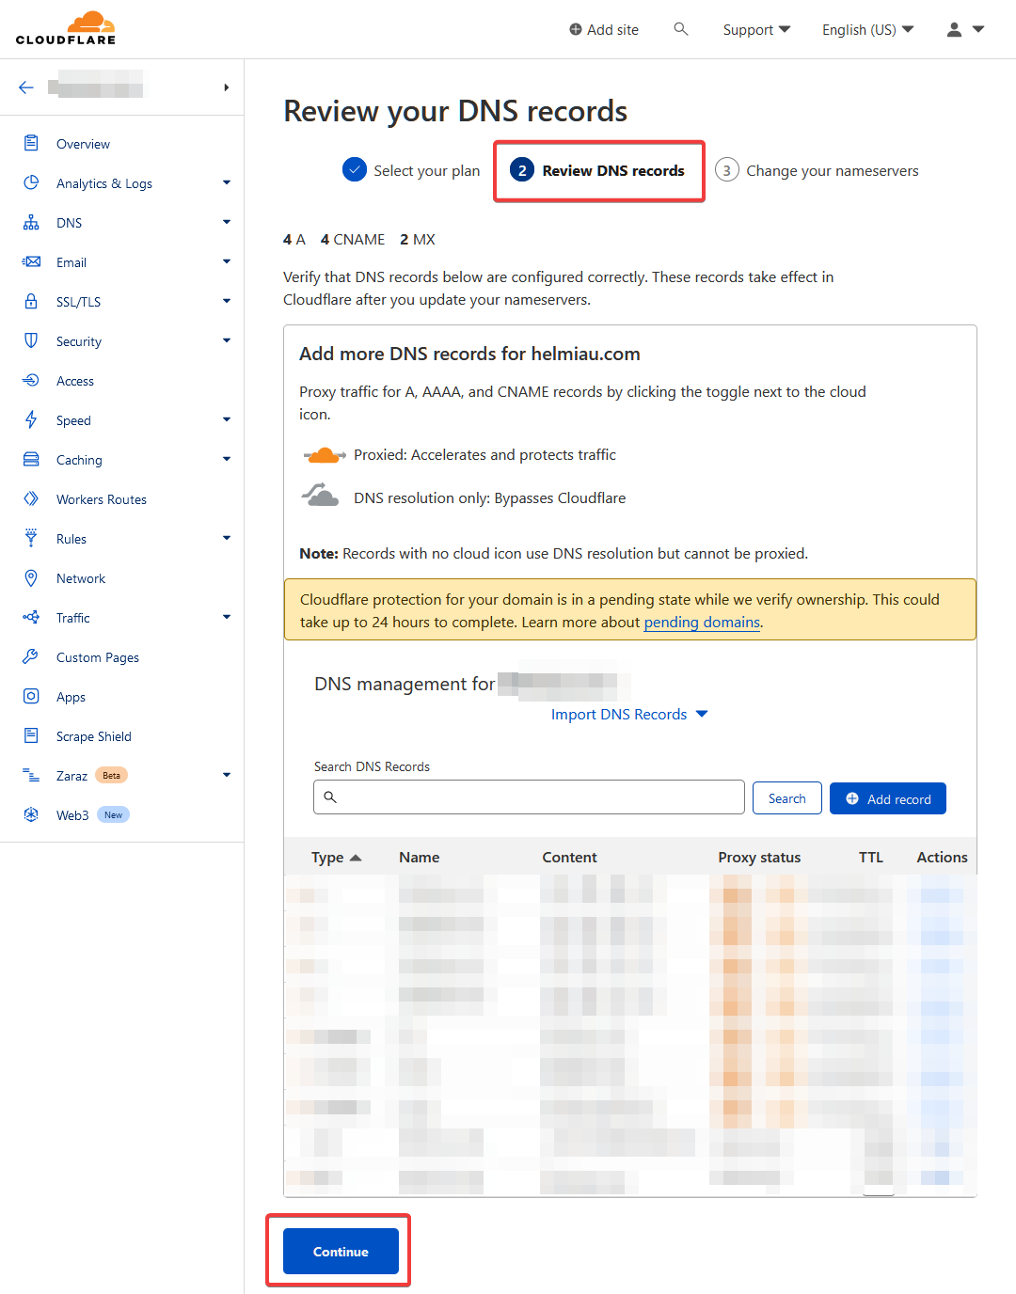Expand the SSL/TLS submenu arrow

click(x=227, y=301)
